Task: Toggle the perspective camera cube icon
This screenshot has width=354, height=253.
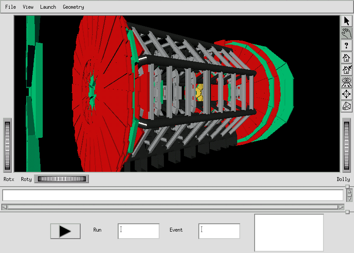Action: click(x=347, y=106)
